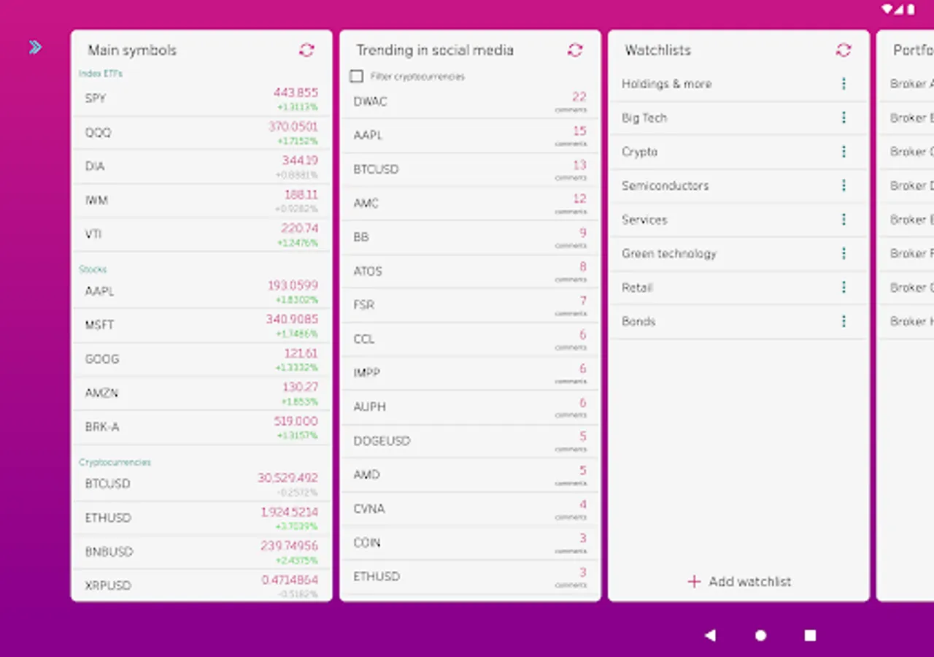Open trending symbol COIN
This screenshot has height=657, width=934.
(470, 543)
